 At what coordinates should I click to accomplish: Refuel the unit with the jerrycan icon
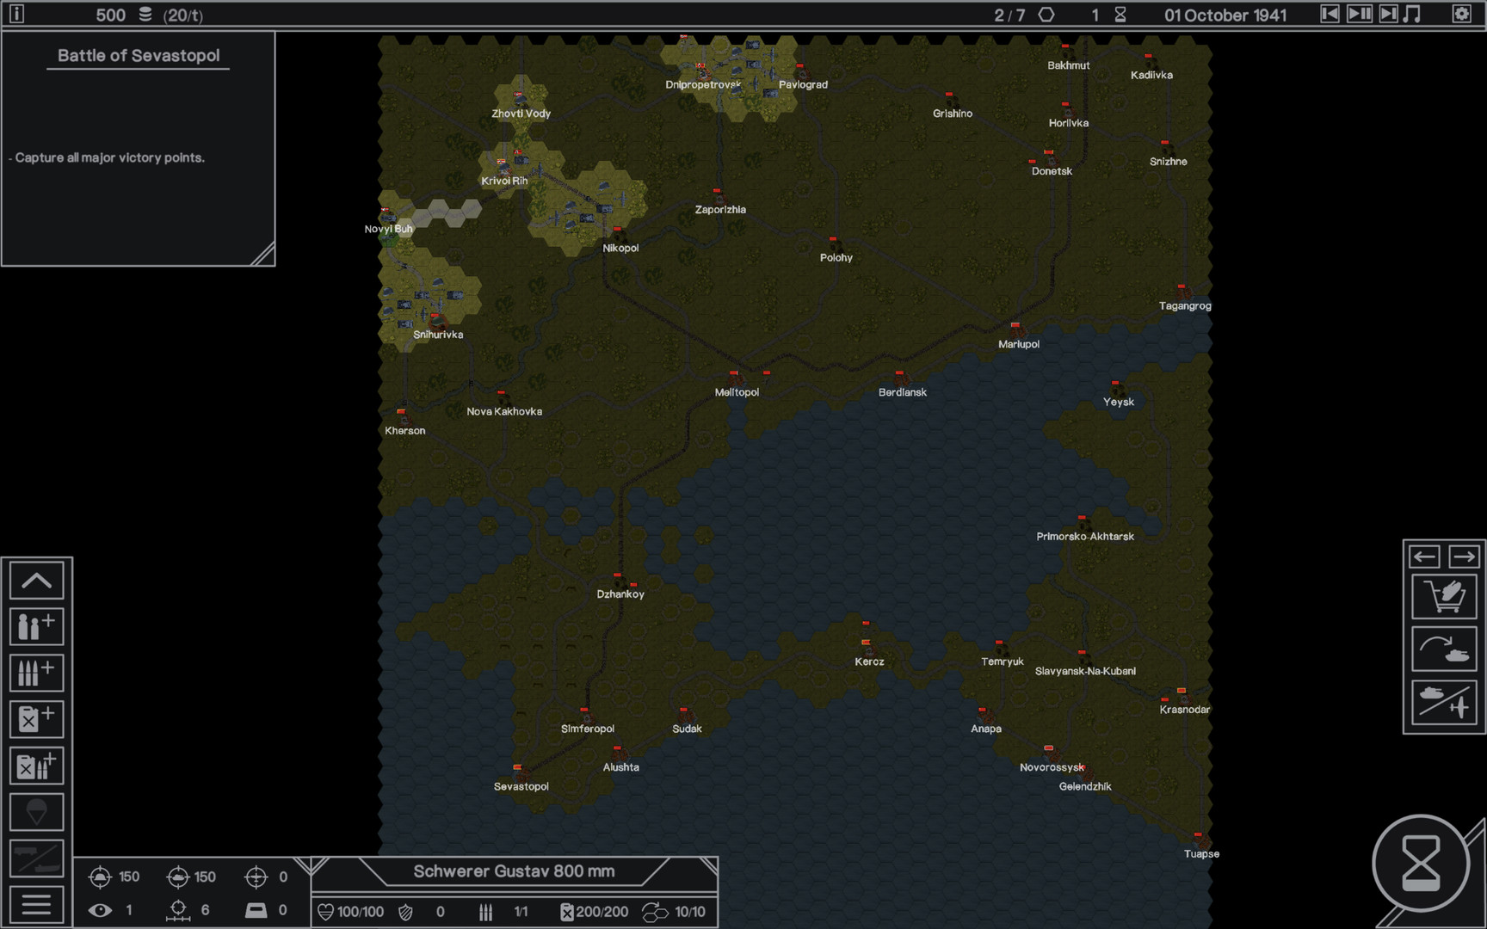coord(36,719)
